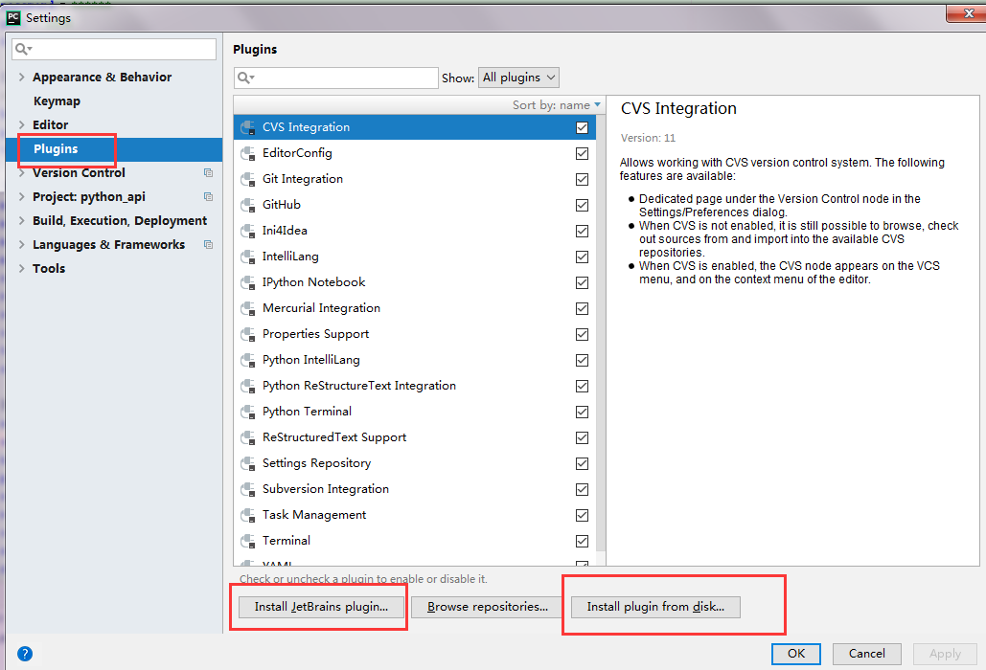The image size is (986, 670).
Task: Click the Cancel button
Action: tap(866, 654)
